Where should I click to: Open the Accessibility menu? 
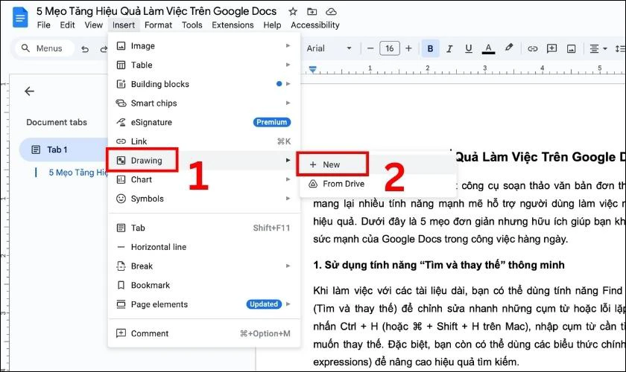tap(315, 25)
